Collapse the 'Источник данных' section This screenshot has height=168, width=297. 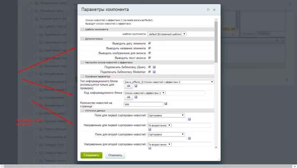tap(83, 111)
